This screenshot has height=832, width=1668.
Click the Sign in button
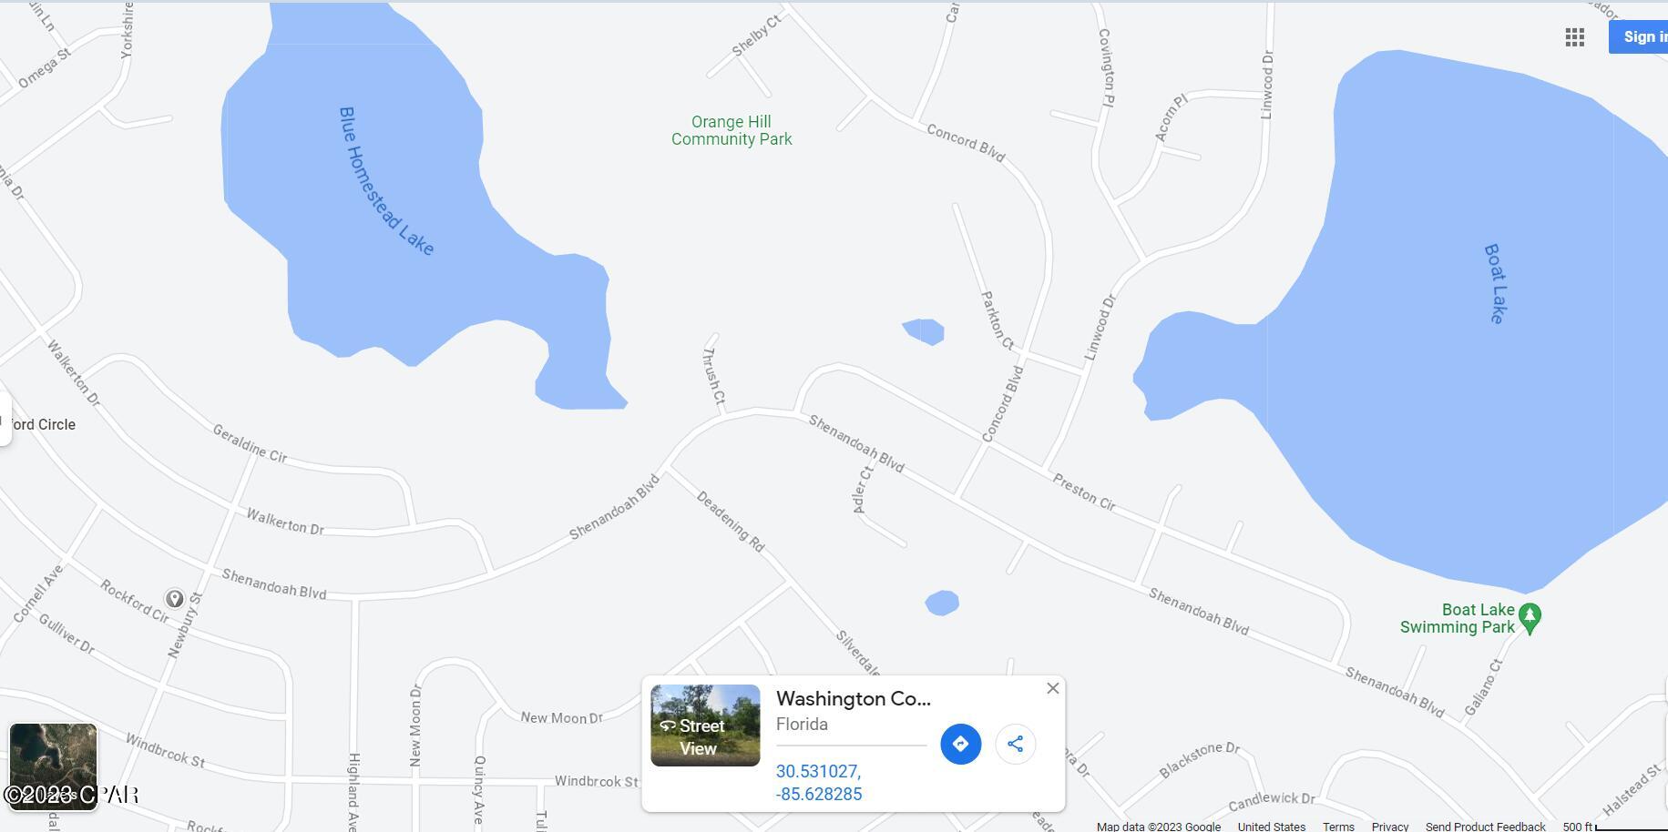(x=1640, y=36)
